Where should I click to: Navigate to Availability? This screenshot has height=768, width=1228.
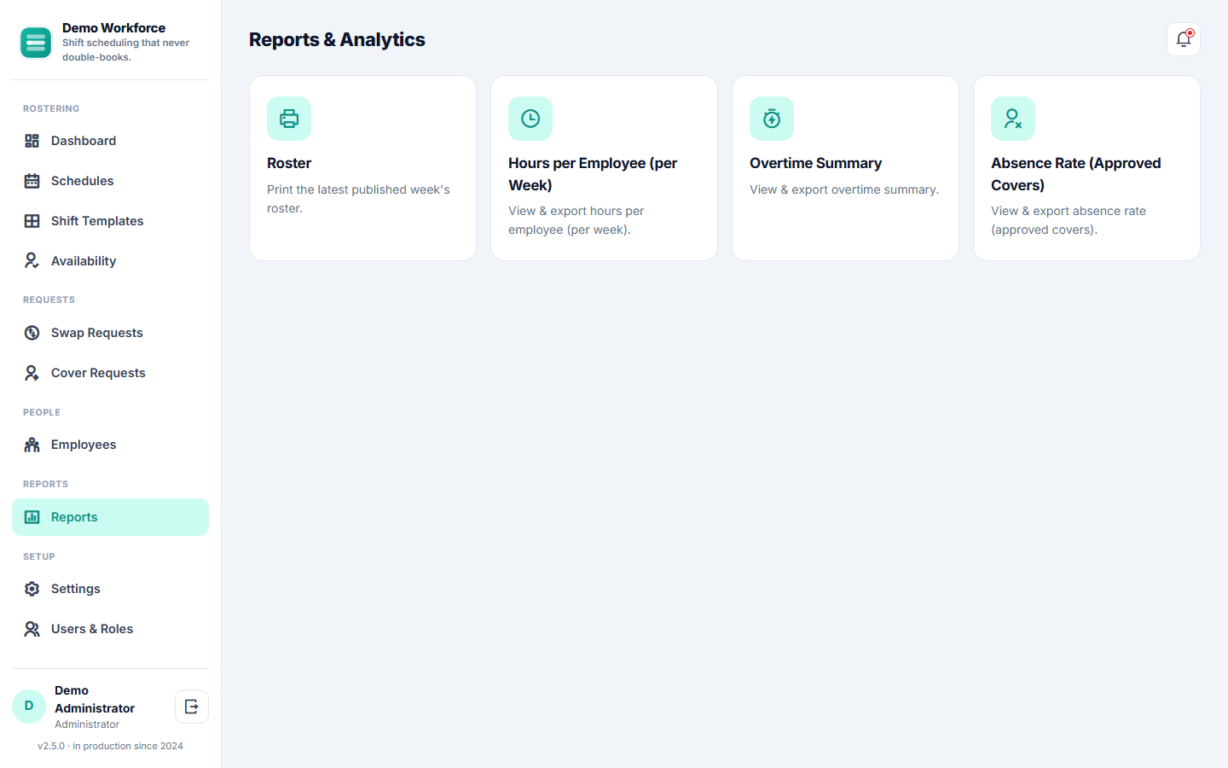[x=110, y=261]
